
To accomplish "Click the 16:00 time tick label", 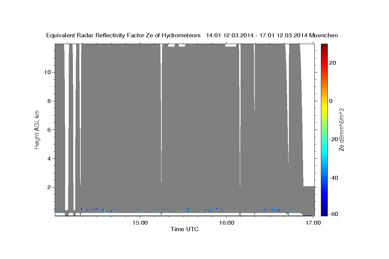I will pyautogui.click(x=227, y=223).
